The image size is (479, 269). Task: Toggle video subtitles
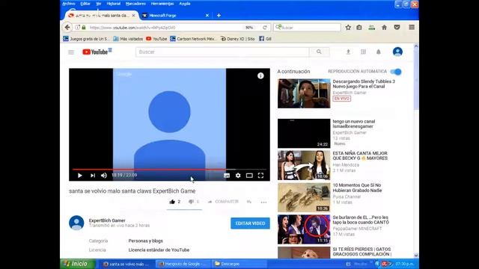pyautogui.click(x=227, y=176)
